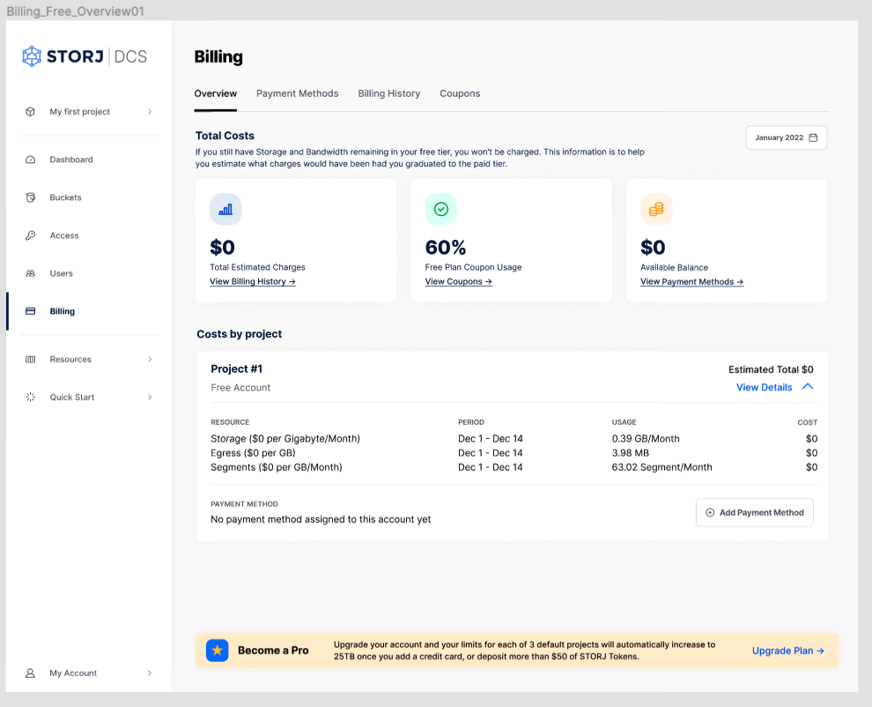Click the Access key icon
Image resolution: width=872 pixels, height=707 pixels.
click(x=31, y=235)
